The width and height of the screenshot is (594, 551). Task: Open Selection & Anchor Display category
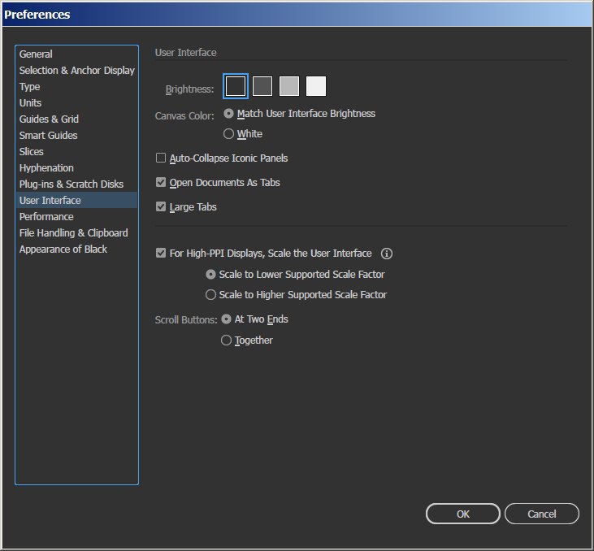(x=76, y=70)
